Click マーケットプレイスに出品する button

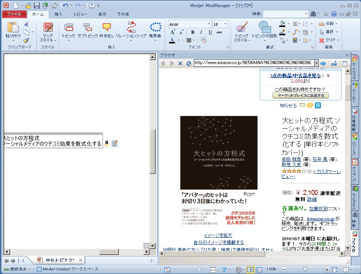(x=300, y=95)
